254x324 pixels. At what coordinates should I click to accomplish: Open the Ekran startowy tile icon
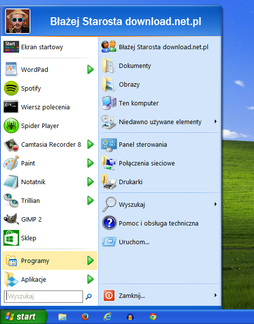(11, 47)
